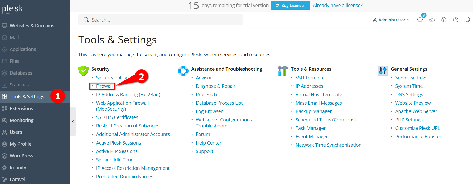Viewport: 473px width, 184px height.
Task: Click the WordPress logo icon in sidebar
Action: tap(4, 156)
